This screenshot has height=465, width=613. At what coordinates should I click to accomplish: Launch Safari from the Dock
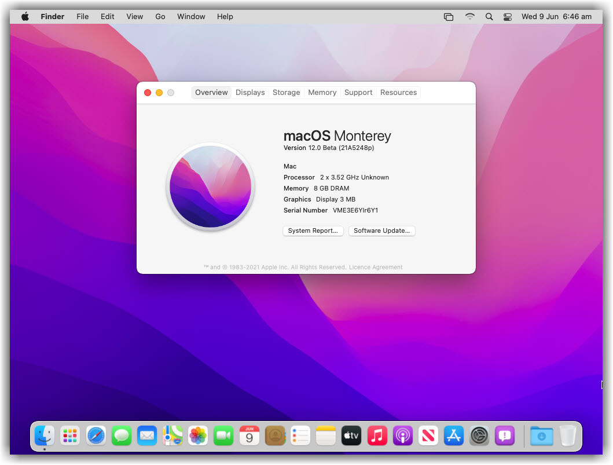tap(96, 435)
